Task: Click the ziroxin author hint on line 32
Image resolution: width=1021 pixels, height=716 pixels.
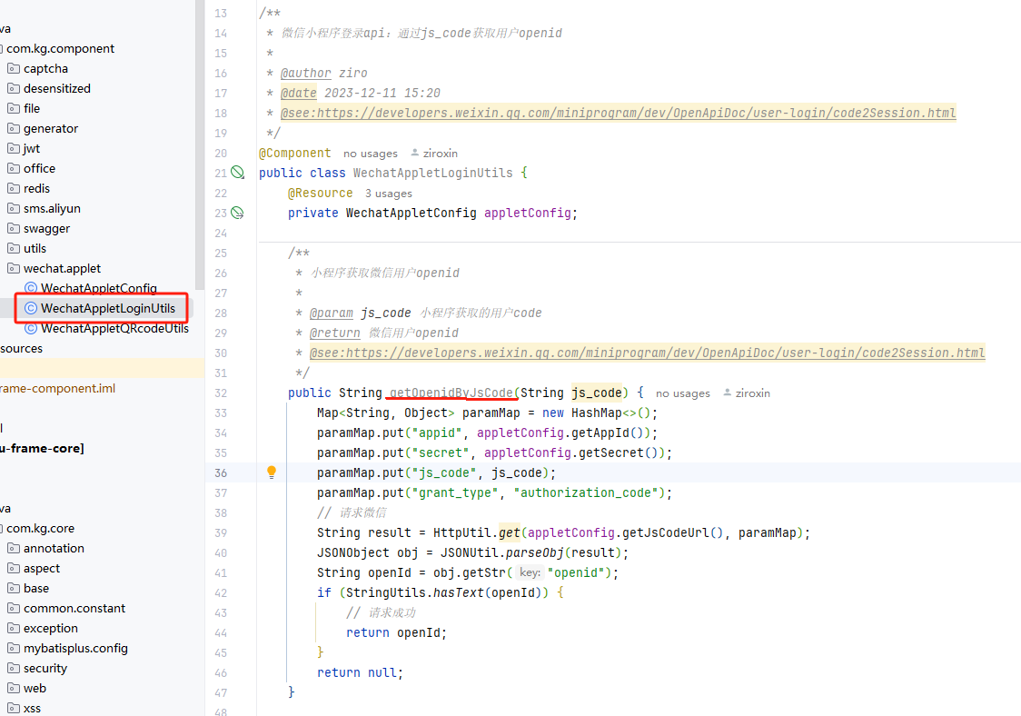Action: coord(747,393)
